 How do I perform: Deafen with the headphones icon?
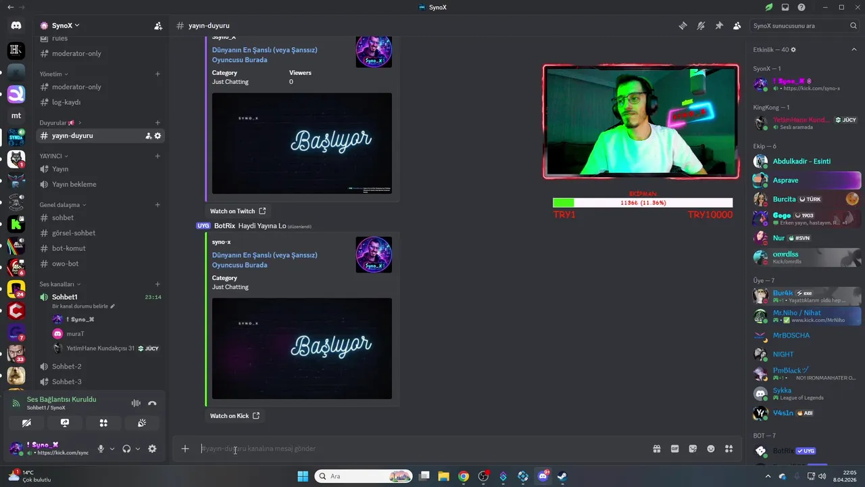(126, 448)
